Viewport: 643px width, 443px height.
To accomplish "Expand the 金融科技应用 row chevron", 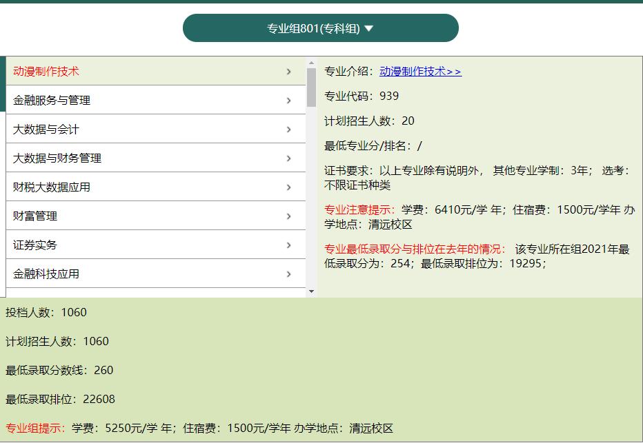I will point(289,274).
